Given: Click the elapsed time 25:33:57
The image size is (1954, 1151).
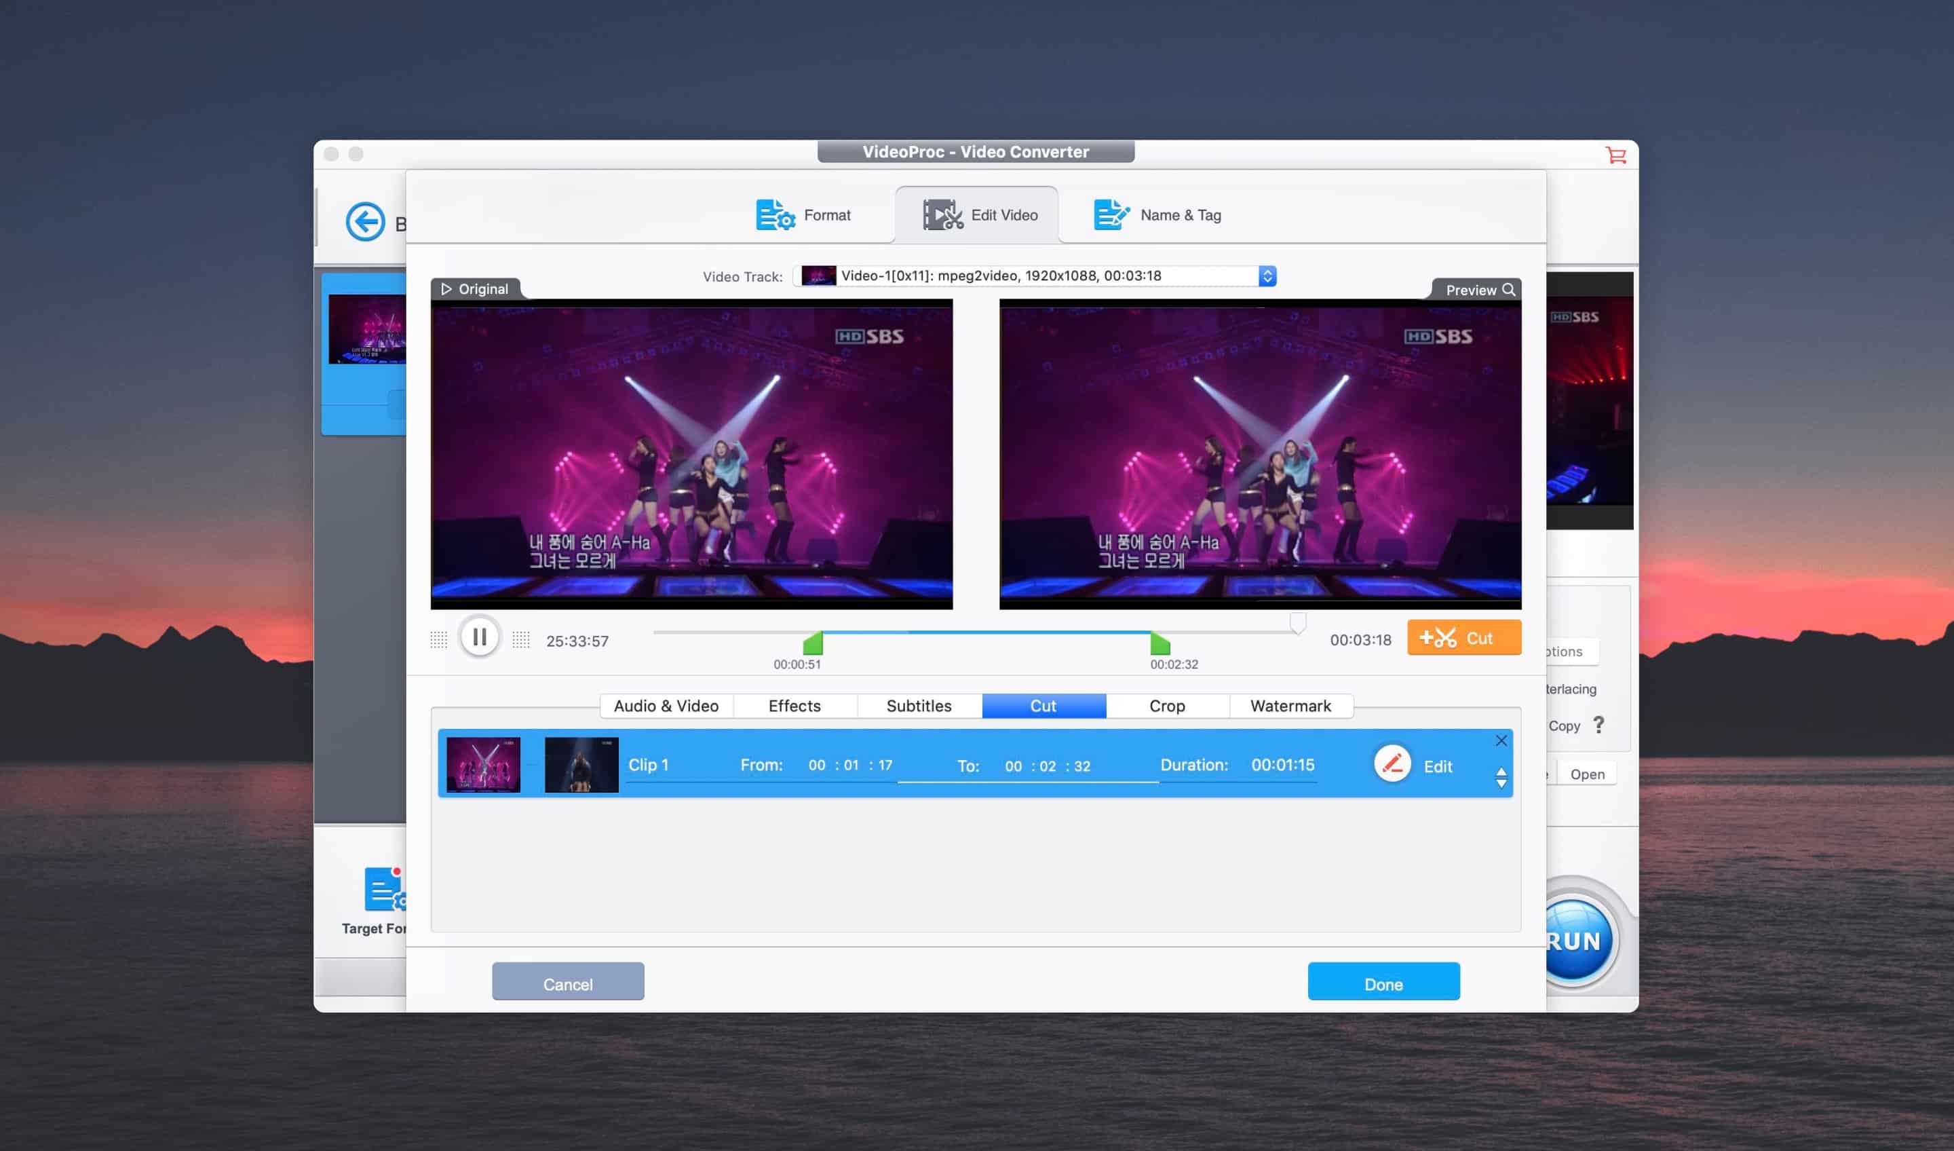Looking at the screenshot, I should [x=577, y=641].
